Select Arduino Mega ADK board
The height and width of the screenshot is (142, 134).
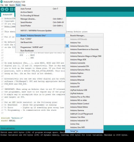[84, 60]
